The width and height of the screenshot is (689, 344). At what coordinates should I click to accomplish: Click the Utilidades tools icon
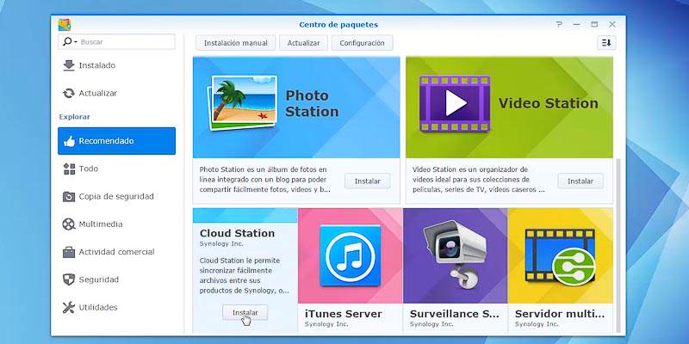[x=69, y=308]
